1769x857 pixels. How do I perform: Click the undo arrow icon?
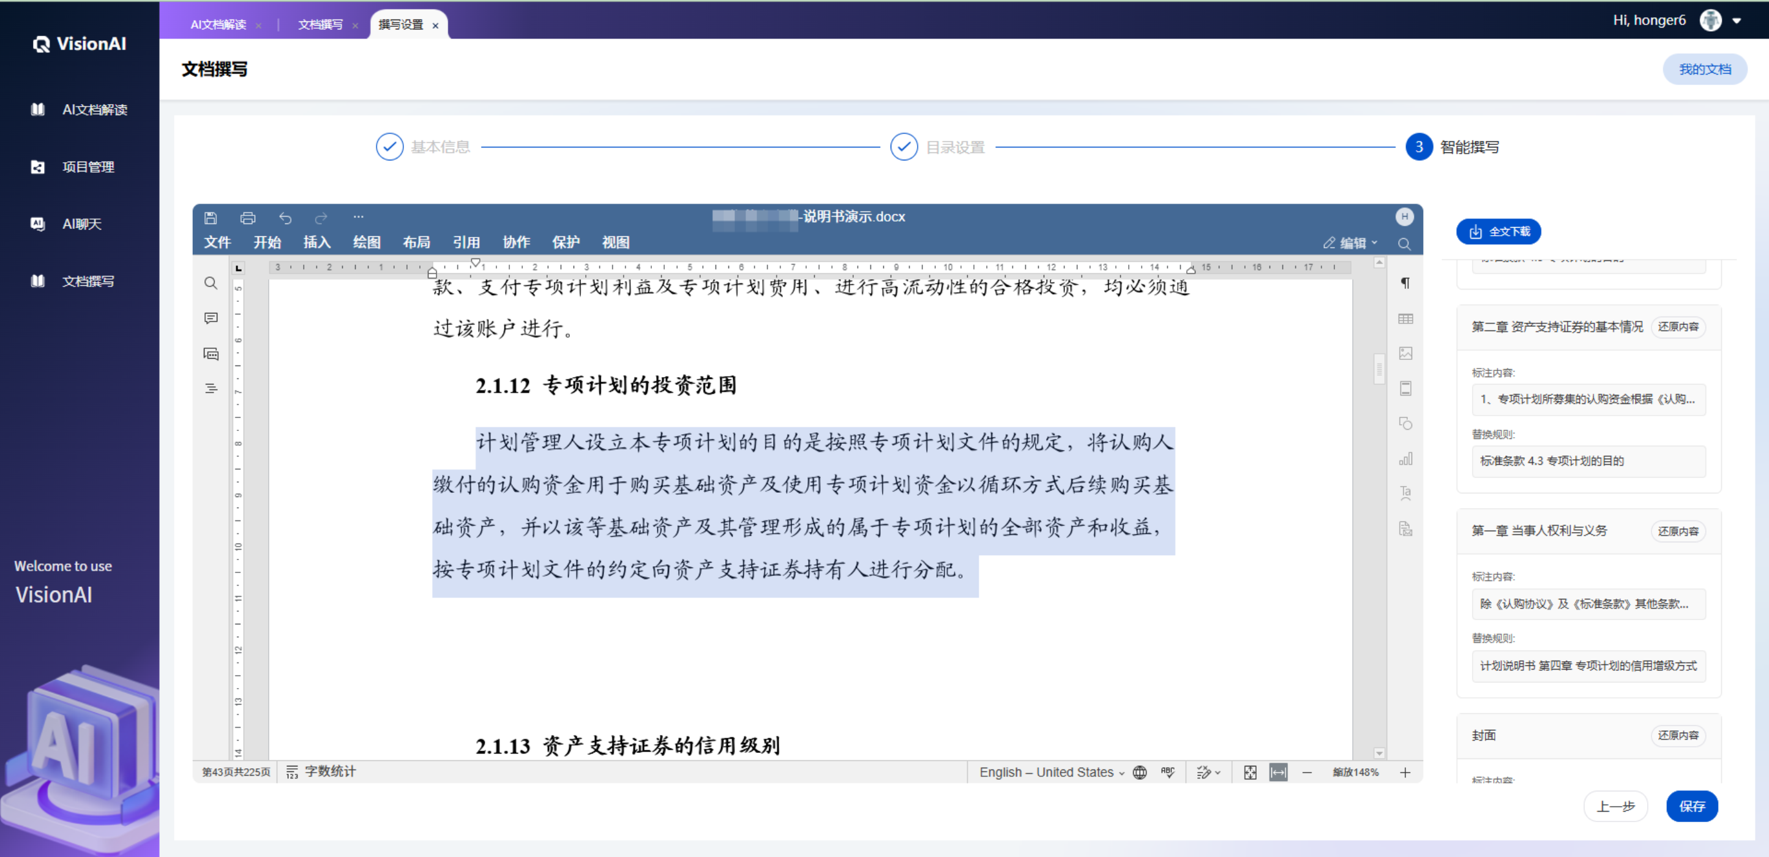tap(285, 218)
